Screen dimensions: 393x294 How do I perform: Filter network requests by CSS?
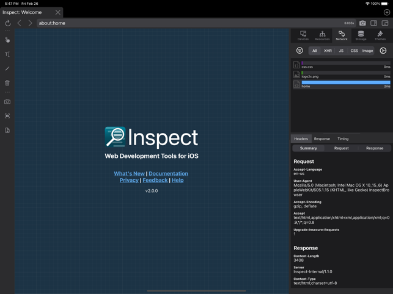(354, 51)
